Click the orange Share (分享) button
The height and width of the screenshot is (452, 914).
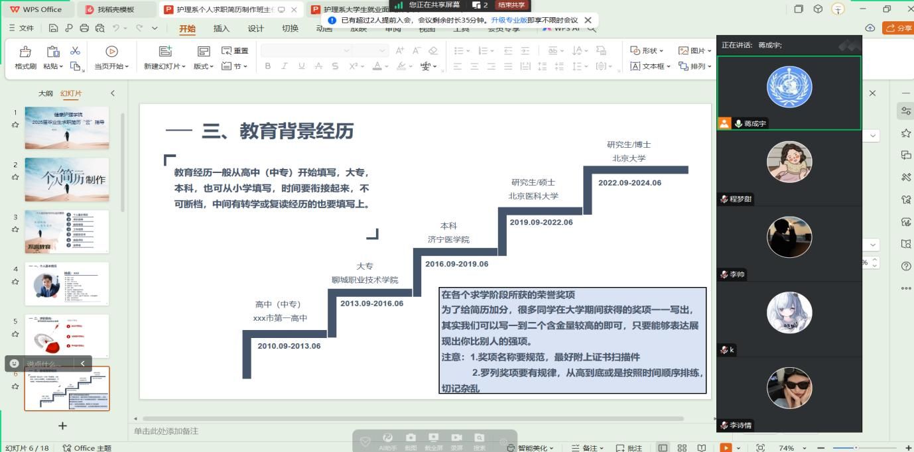[898, 28]
